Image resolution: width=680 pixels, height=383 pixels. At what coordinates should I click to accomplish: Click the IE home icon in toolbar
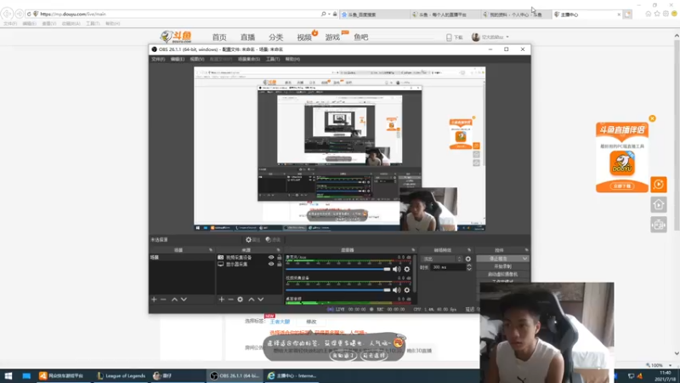click(649, 14)
